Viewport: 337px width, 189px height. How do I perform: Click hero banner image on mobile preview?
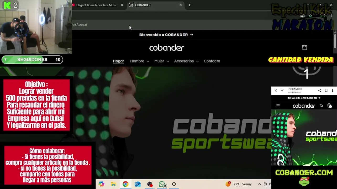[x=304, y=138]
